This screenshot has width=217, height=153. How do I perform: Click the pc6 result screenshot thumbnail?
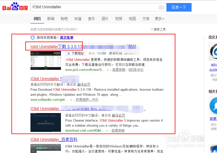point(46,61)
